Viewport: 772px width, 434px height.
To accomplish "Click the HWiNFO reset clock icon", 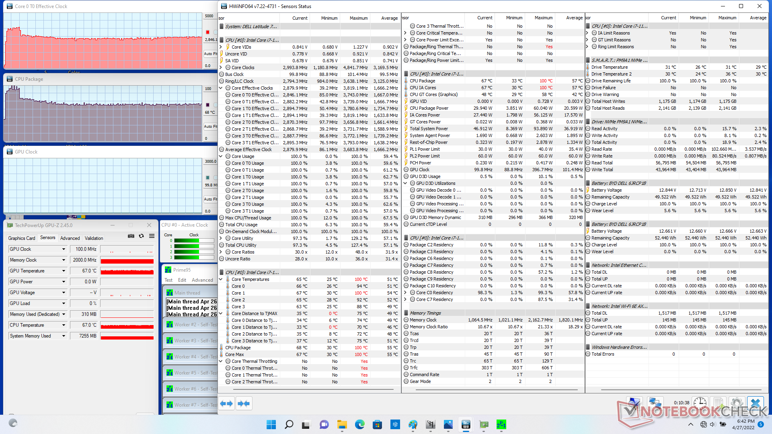I will (x=700, y=403).
